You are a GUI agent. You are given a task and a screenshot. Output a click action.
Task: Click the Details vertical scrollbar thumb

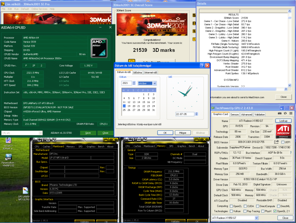(x=290, y=18)
